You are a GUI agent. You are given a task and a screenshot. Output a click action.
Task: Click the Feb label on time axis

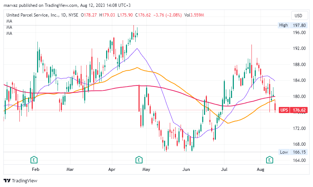tap(36, 169)
